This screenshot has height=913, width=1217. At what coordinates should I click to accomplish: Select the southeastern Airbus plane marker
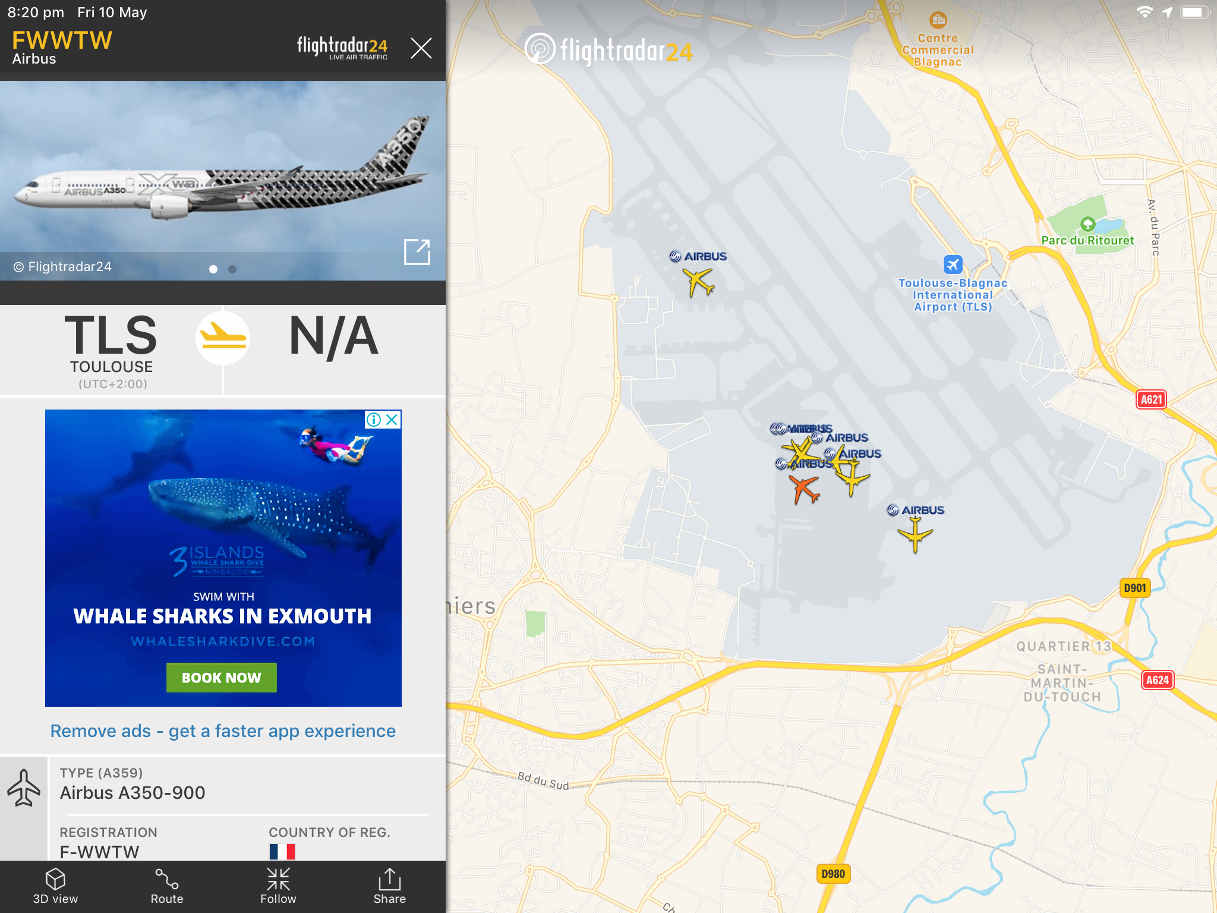click(915, 534)
